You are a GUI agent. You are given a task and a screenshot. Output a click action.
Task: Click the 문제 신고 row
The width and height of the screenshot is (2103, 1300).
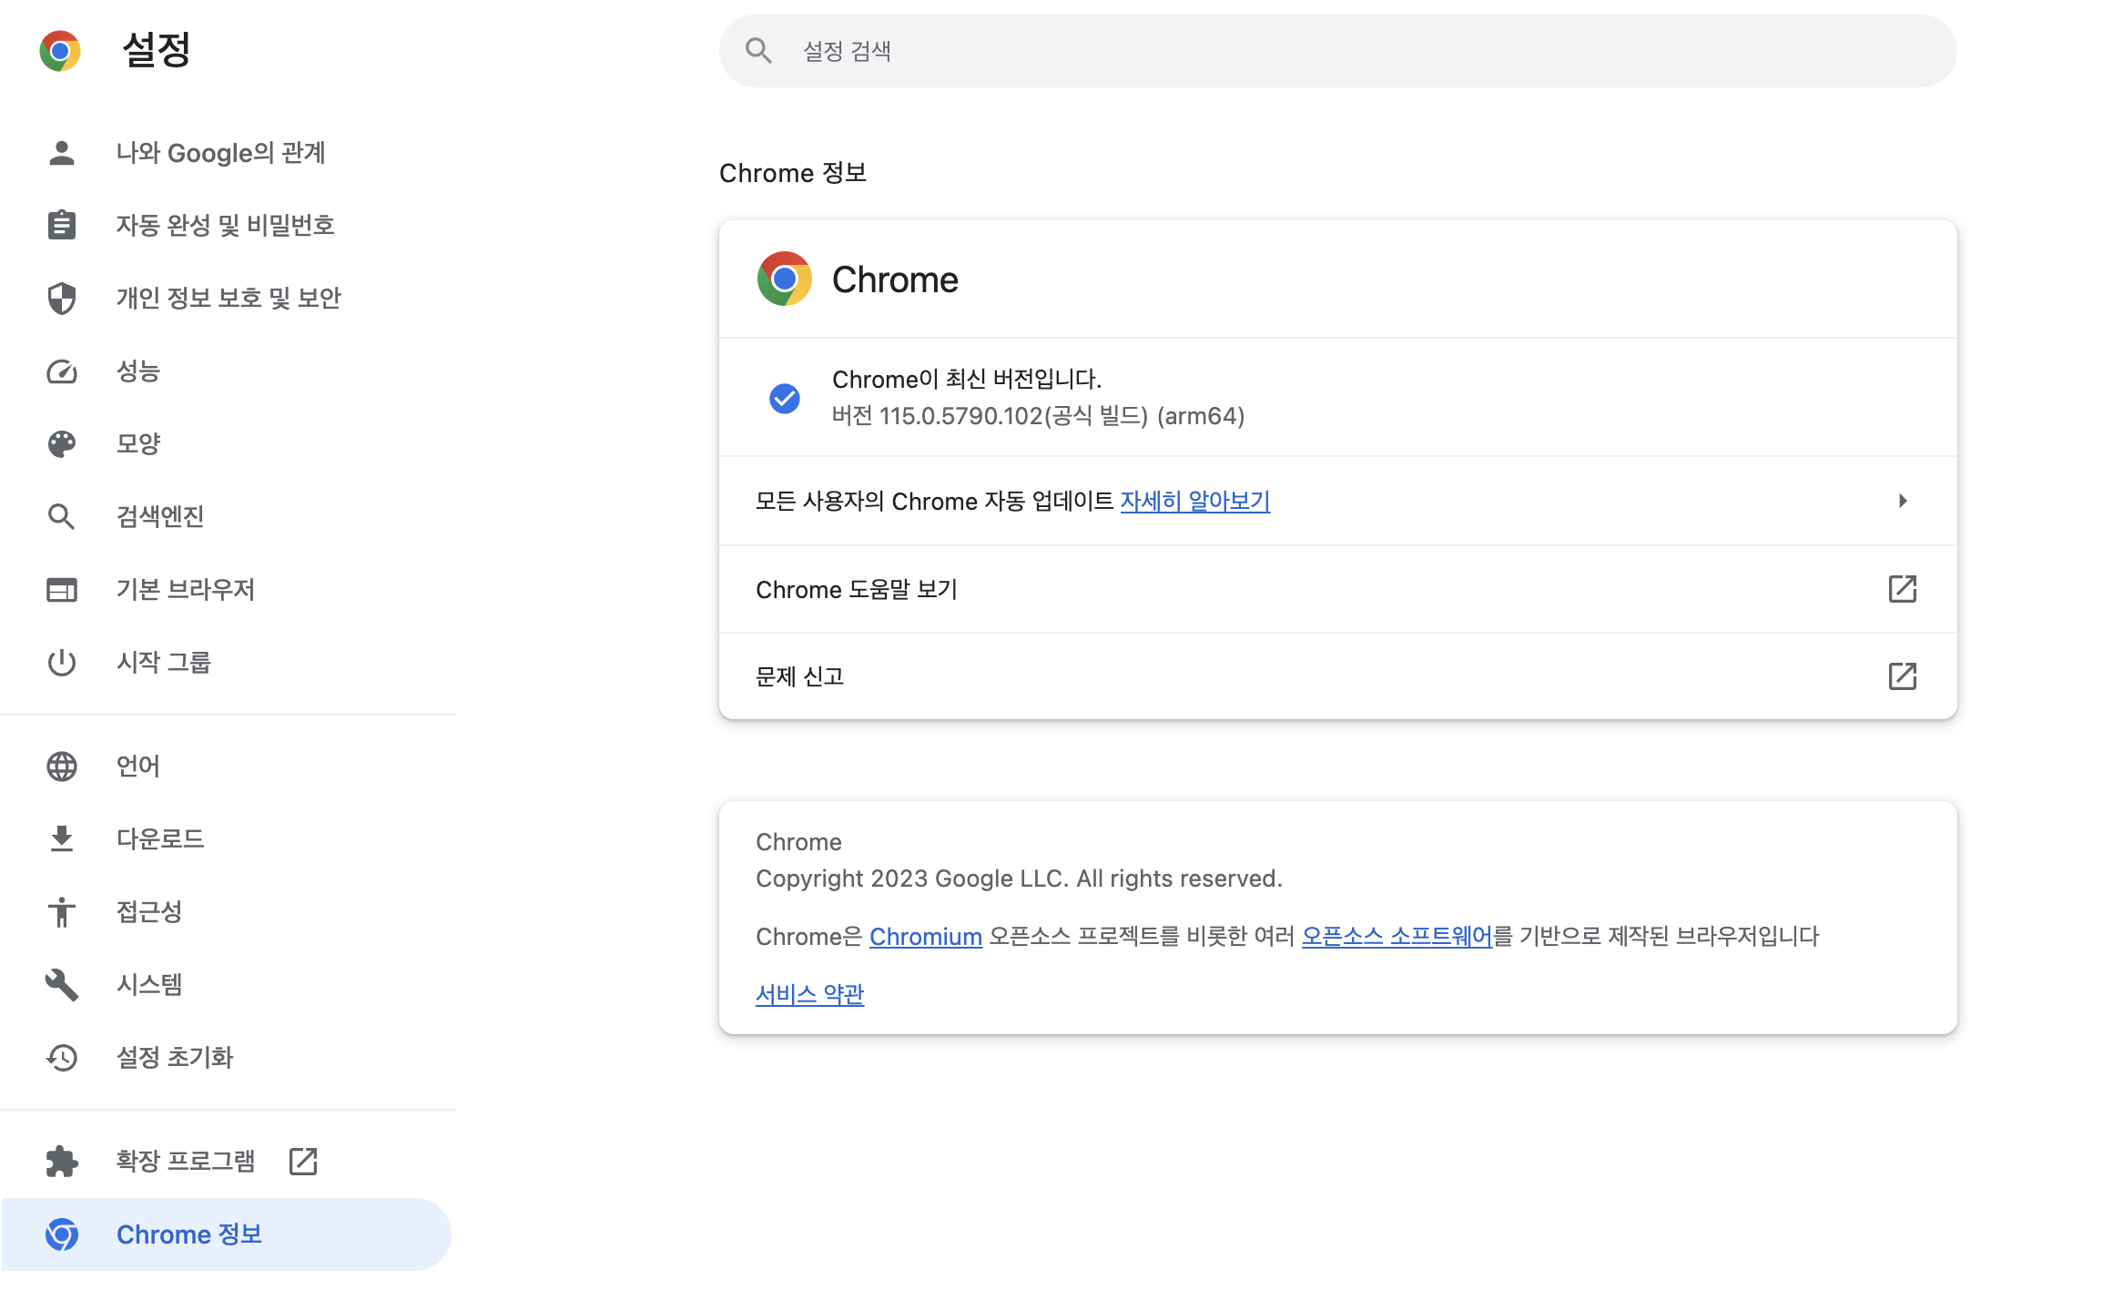pos(1338,676)
